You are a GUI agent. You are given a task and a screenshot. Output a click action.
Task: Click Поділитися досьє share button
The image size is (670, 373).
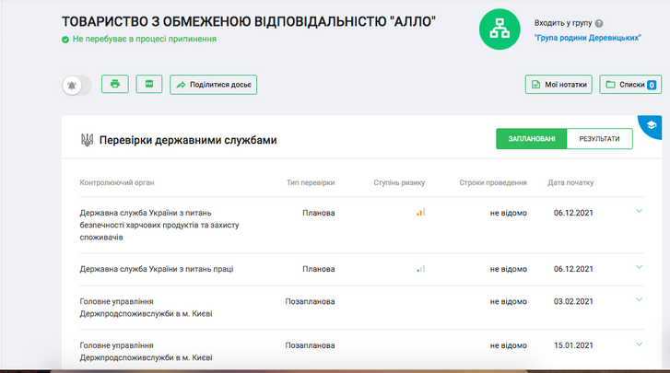(x=213, y=85)
